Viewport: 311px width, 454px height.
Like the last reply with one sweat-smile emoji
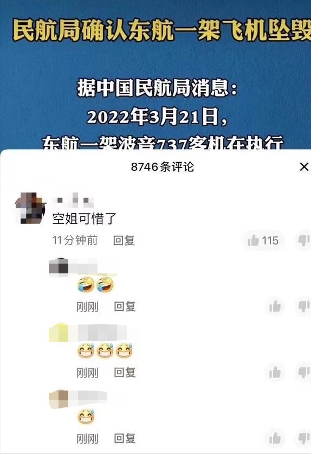click(275, 438)
